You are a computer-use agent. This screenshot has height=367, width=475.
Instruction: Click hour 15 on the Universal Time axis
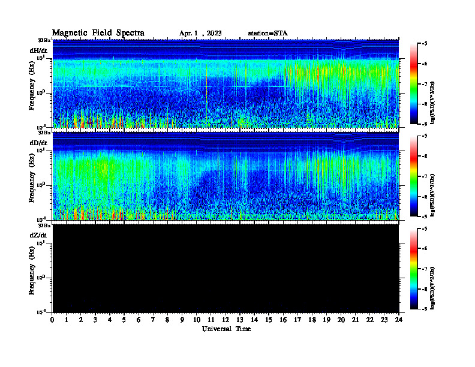(x=269, y=320)
